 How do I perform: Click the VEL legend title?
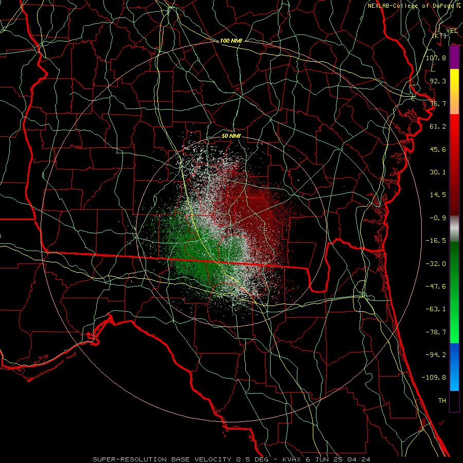[452, 31]
